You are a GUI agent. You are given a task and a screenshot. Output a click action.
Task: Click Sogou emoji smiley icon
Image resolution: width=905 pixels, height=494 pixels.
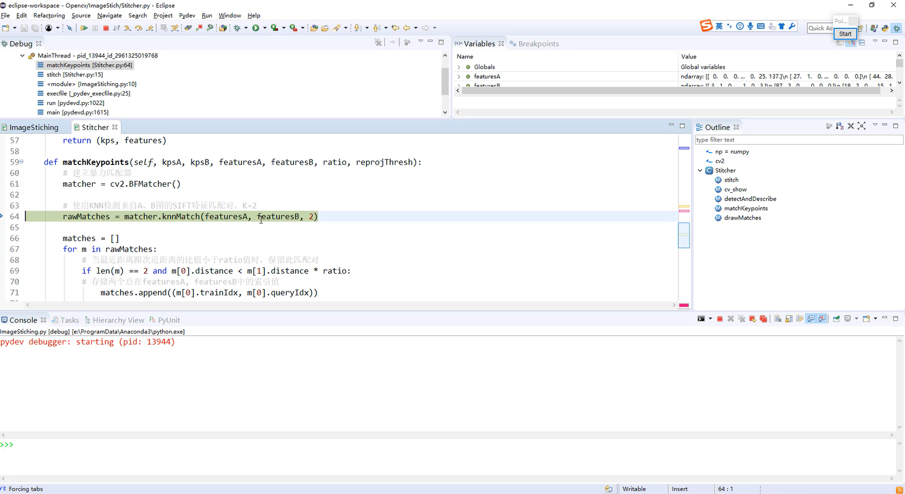coord(740,26)
